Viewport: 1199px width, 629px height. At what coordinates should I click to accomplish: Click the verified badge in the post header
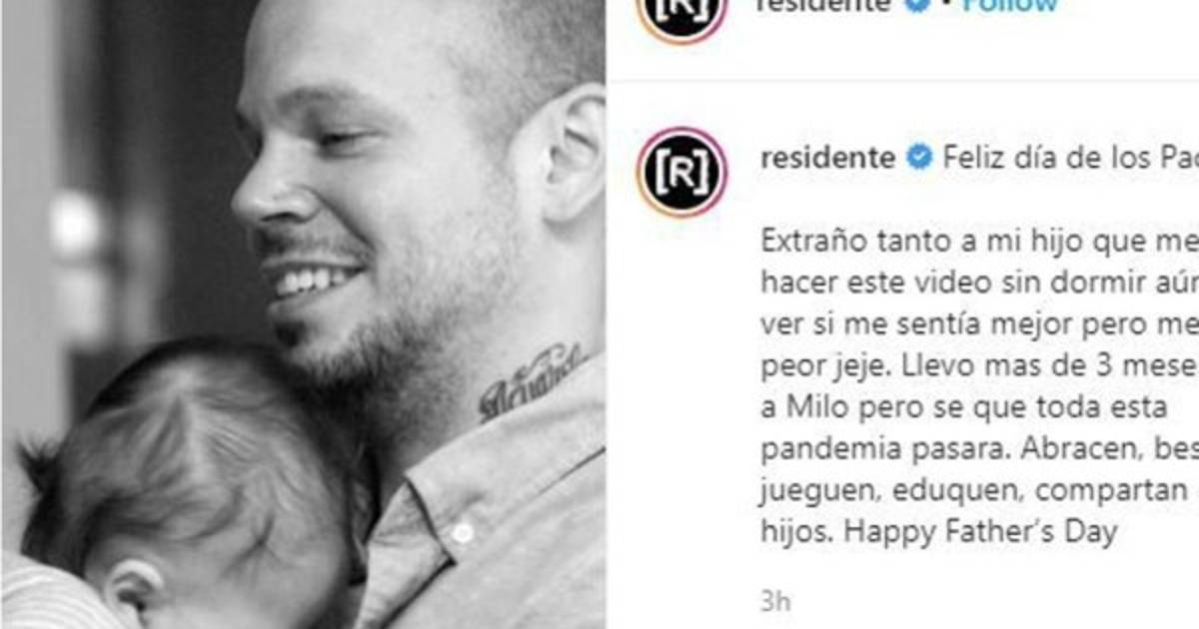point(918,5)
